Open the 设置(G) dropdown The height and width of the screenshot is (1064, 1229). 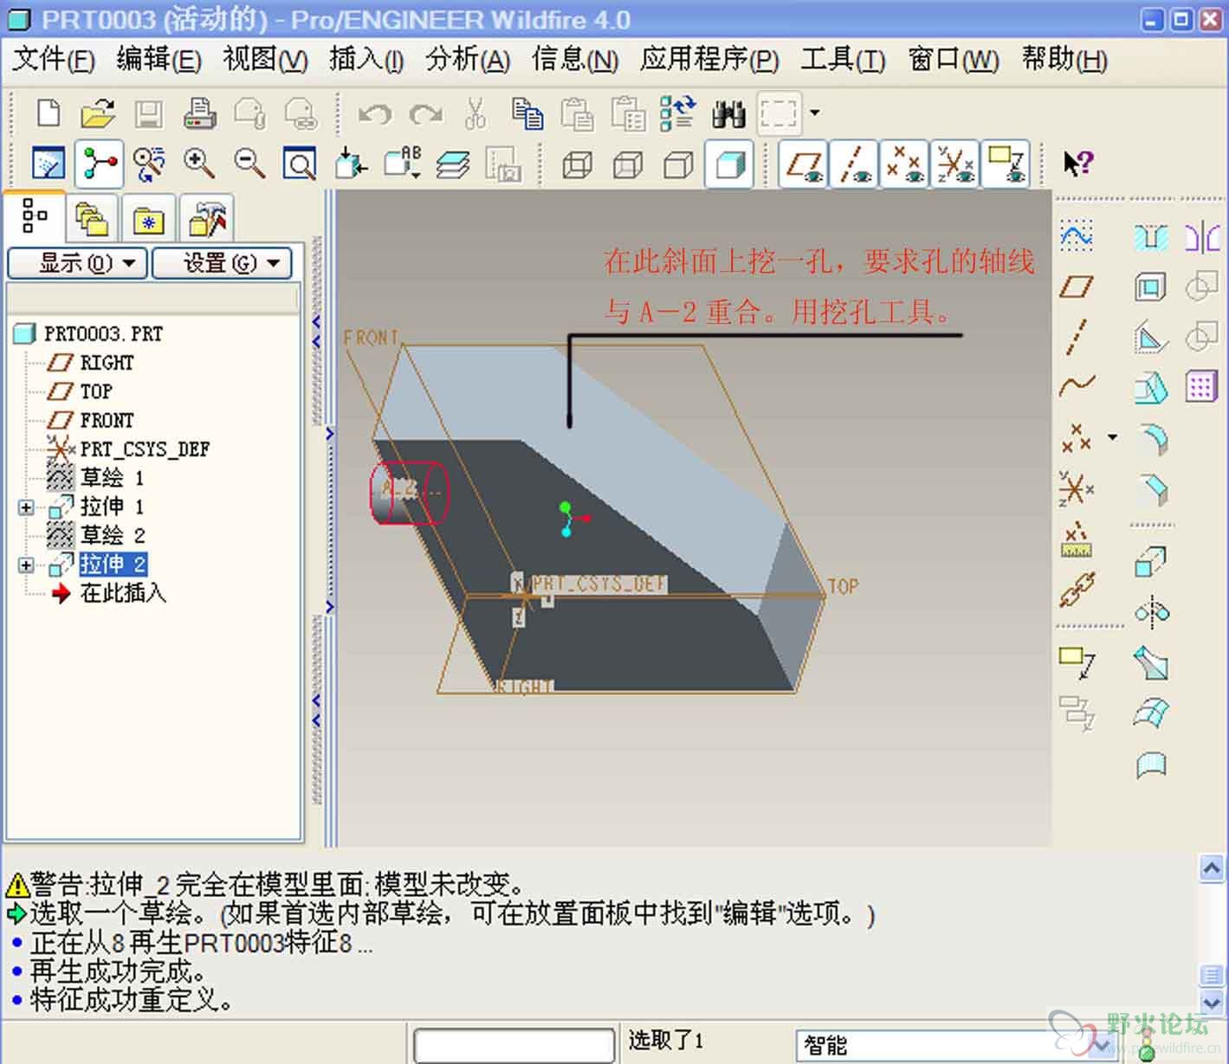tap(222, 262)
